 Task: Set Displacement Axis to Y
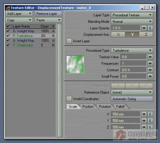tap(132, 35)
